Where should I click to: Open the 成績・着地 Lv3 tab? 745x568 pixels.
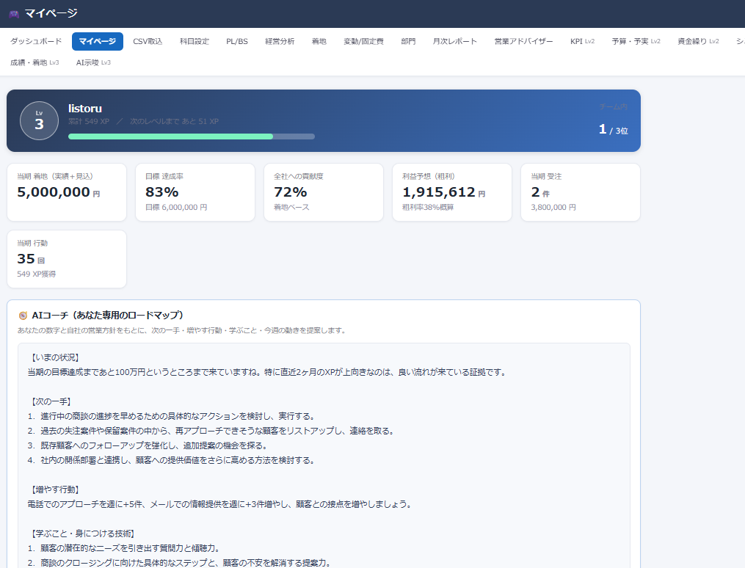[x=34, y=62]
